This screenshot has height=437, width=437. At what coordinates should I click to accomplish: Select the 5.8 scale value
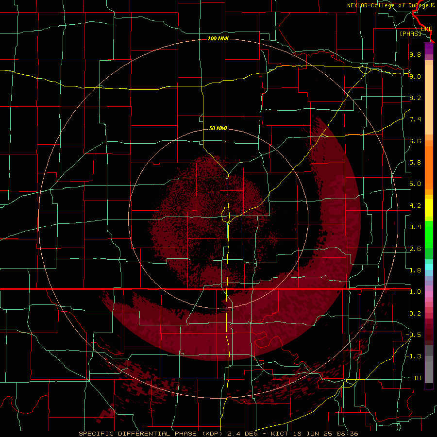pos(415,163)
